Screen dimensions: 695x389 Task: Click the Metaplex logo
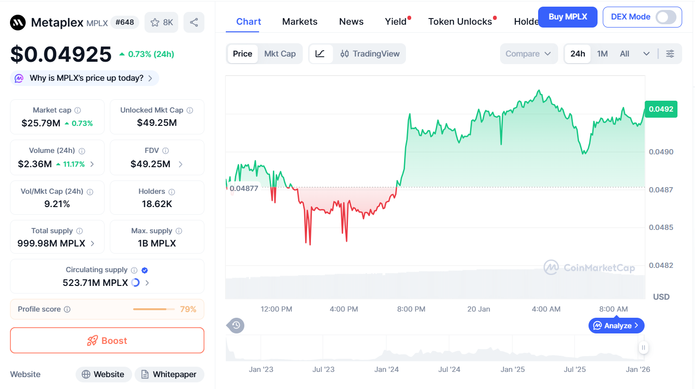click(x=18, y=22)
